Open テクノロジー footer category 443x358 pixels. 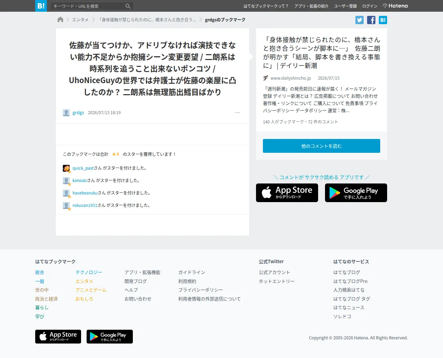point(89,272)
